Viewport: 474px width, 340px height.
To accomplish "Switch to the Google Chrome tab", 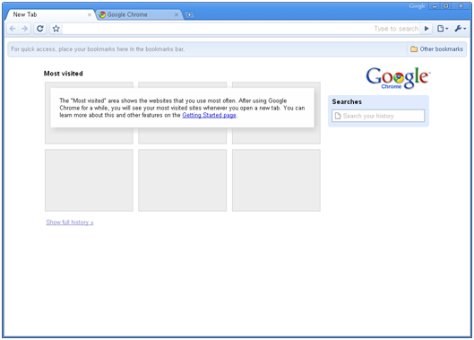I will click(140, 14).
